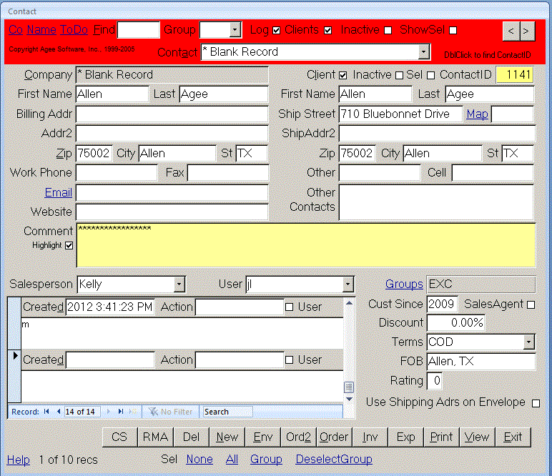Check the SalesAgent checkbox
The image size is (552, 476).
(x=531, y=305)
